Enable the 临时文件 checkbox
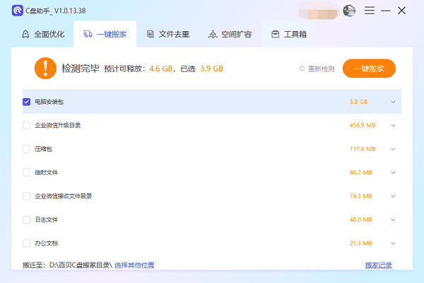This screenshot has height=283, width=424. [26, 172]
